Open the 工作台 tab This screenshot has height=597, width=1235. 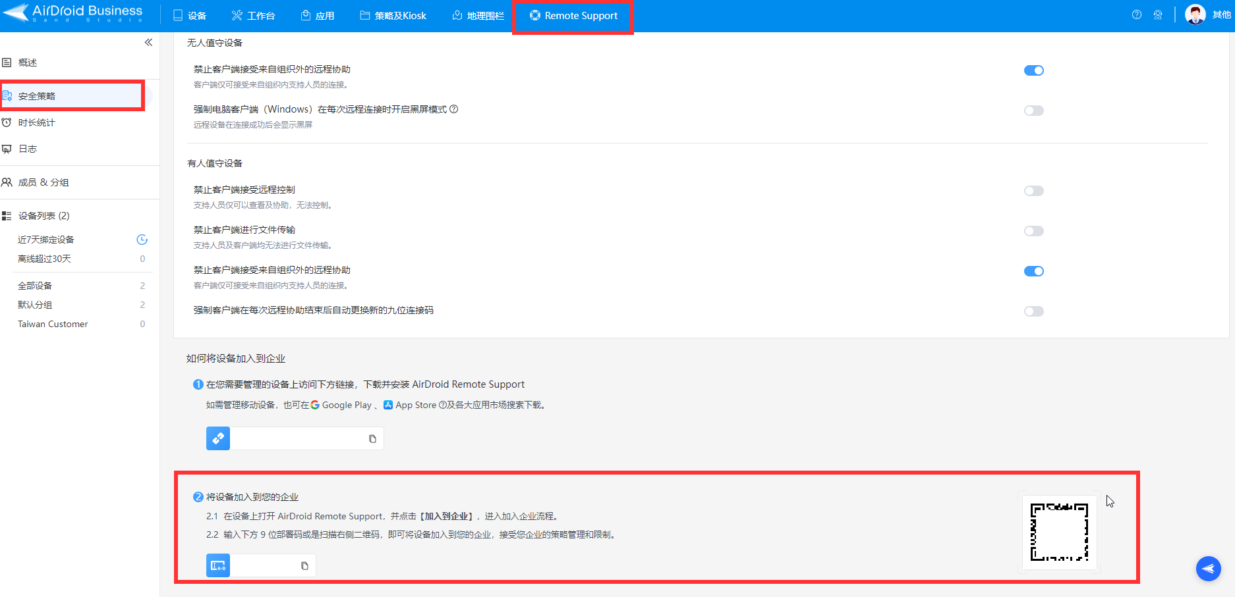pos(253,15)
